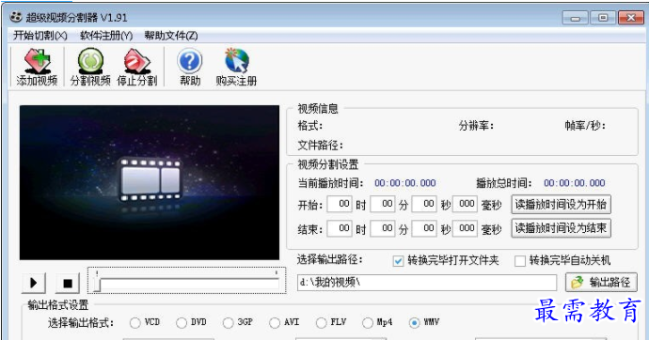Screen dimensions: 649x340
Task: Click the 添加视频 add video icon
Action: 37,67
